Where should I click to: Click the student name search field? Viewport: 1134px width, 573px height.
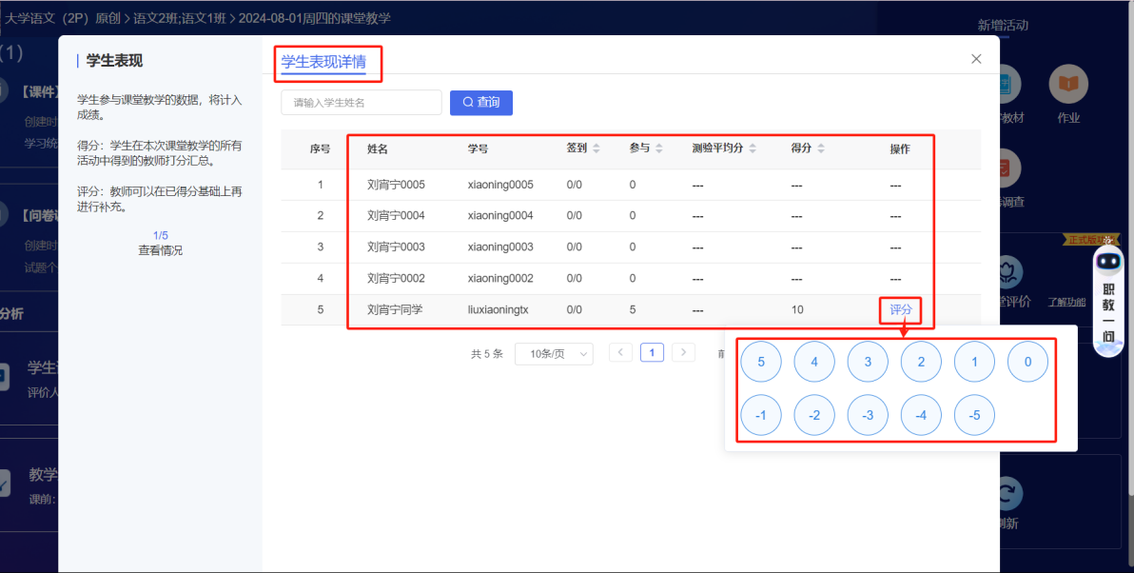(x=362, y=102)
